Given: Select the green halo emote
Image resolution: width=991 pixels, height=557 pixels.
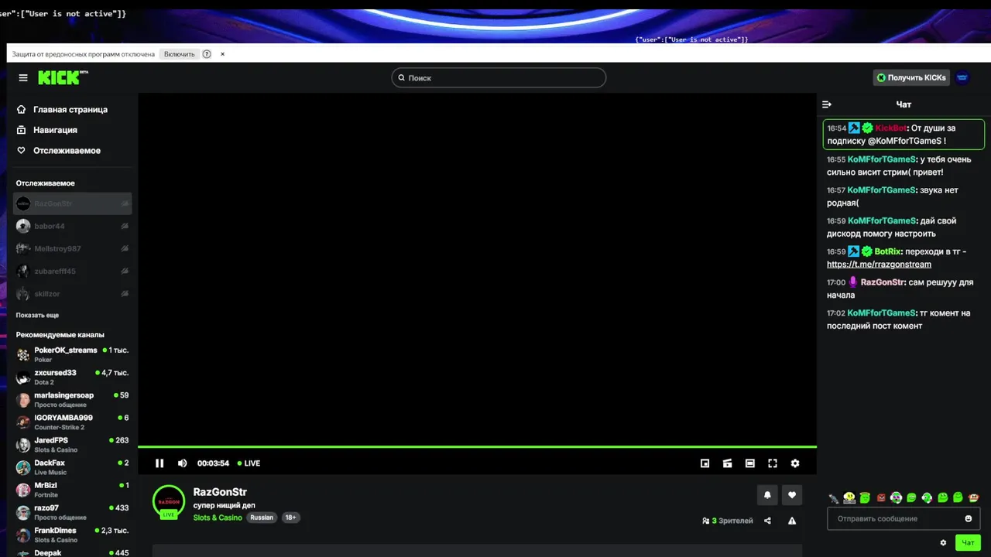Looking at the screenshot, I should (865, 497).
